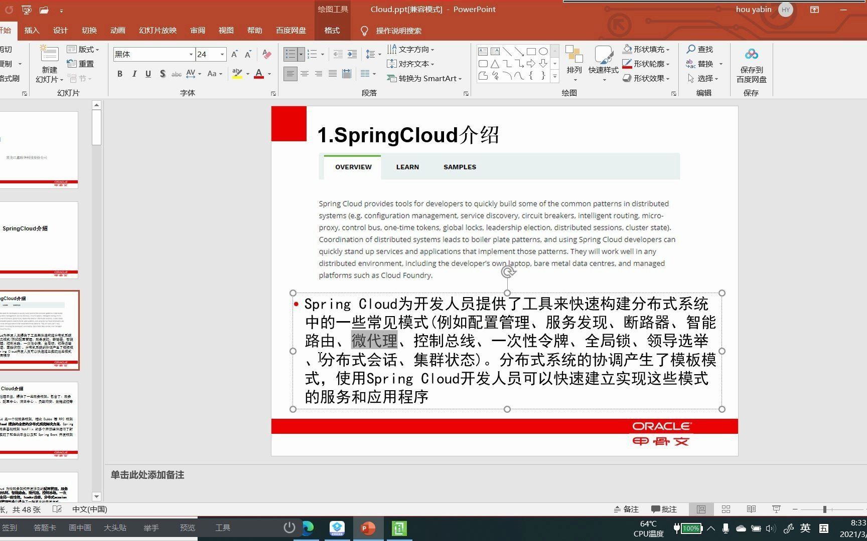Click the Select button in Editing group
Viewport: 867px width, 541px height.
[x=702, y=78]
